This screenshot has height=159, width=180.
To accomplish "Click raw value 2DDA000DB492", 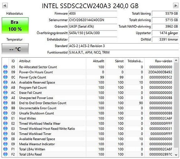I will [x=160, y=72].
